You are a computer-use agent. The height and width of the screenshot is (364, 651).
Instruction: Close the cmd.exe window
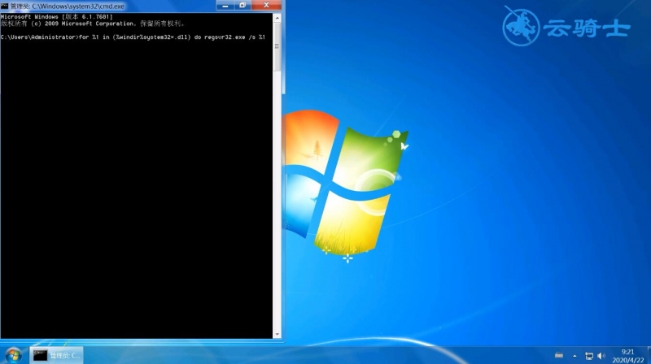[x=266, y=6]
